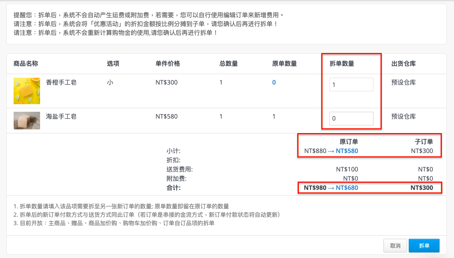
Task: Open the orange soap product thumbnail
Action: pos(26,91)
